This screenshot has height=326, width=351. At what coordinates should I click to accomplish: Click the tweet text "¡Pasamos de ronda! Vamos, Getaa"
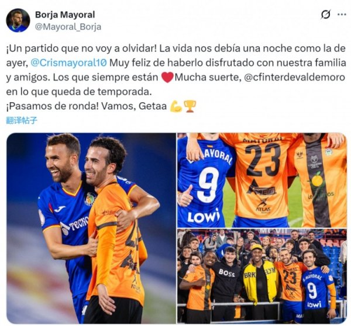[x=87, y=106]
